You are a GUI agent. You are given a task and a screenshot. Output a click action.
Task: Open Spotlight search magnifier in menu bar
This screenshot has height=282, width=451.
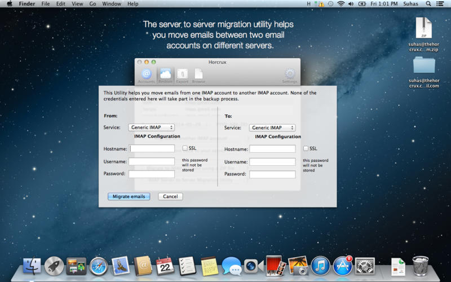[x=428, y=4]
